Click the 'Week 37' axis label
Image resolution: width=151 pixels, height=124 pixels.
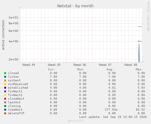[x=105, y=65]
